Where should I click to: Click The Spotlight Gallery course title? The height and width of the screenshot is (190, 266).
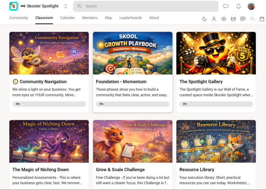(201, 82)
